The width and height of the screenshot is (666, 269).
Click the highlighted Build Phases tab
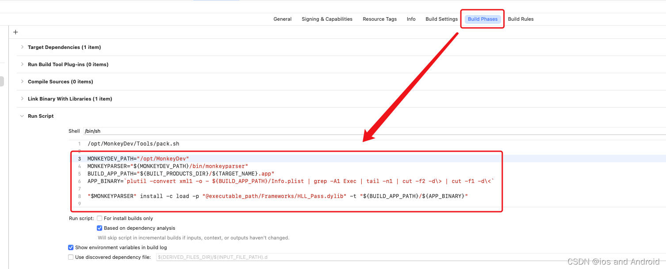pos(482,19)
